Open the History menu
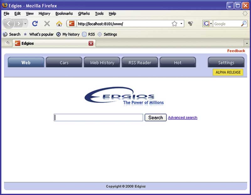The height and width of the screenshot is (195, 251). click(x=44, y=14)
